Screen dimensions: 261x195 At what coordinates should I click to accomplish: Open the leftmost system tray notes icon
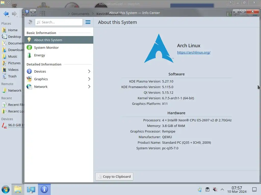click(x=200, y=189)
